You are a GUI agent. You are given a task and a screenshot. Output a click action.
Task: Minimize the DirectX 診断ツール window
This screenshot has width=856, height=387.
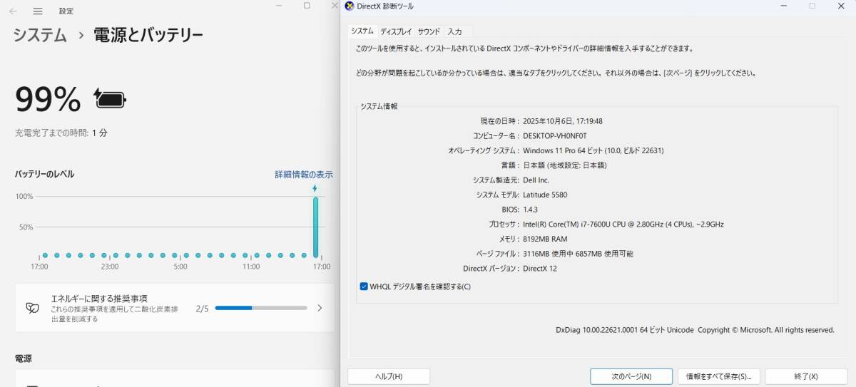(x=784, y=6)
